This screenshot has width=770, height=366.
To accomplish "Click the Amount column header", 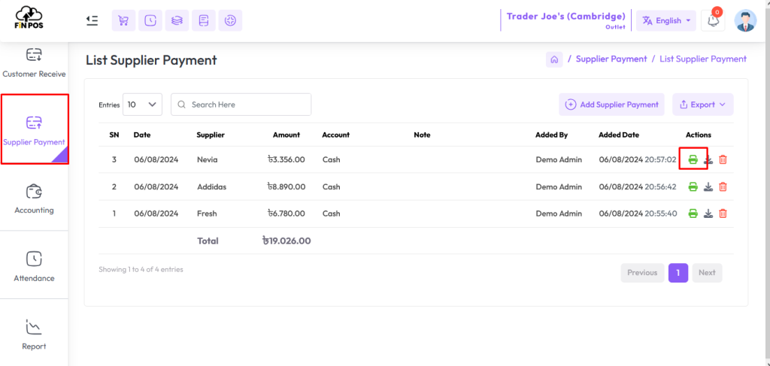I will (286, 135).
